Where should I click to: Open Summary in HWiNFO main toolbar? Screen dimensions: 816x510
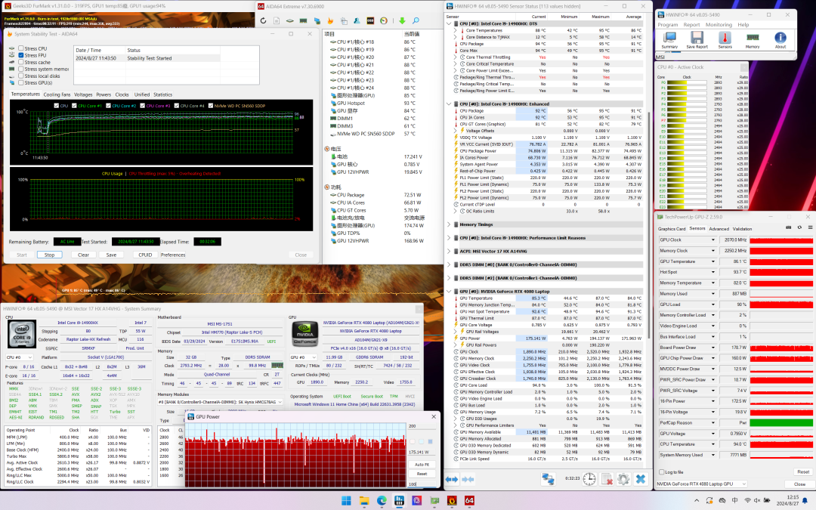(670, 38)
